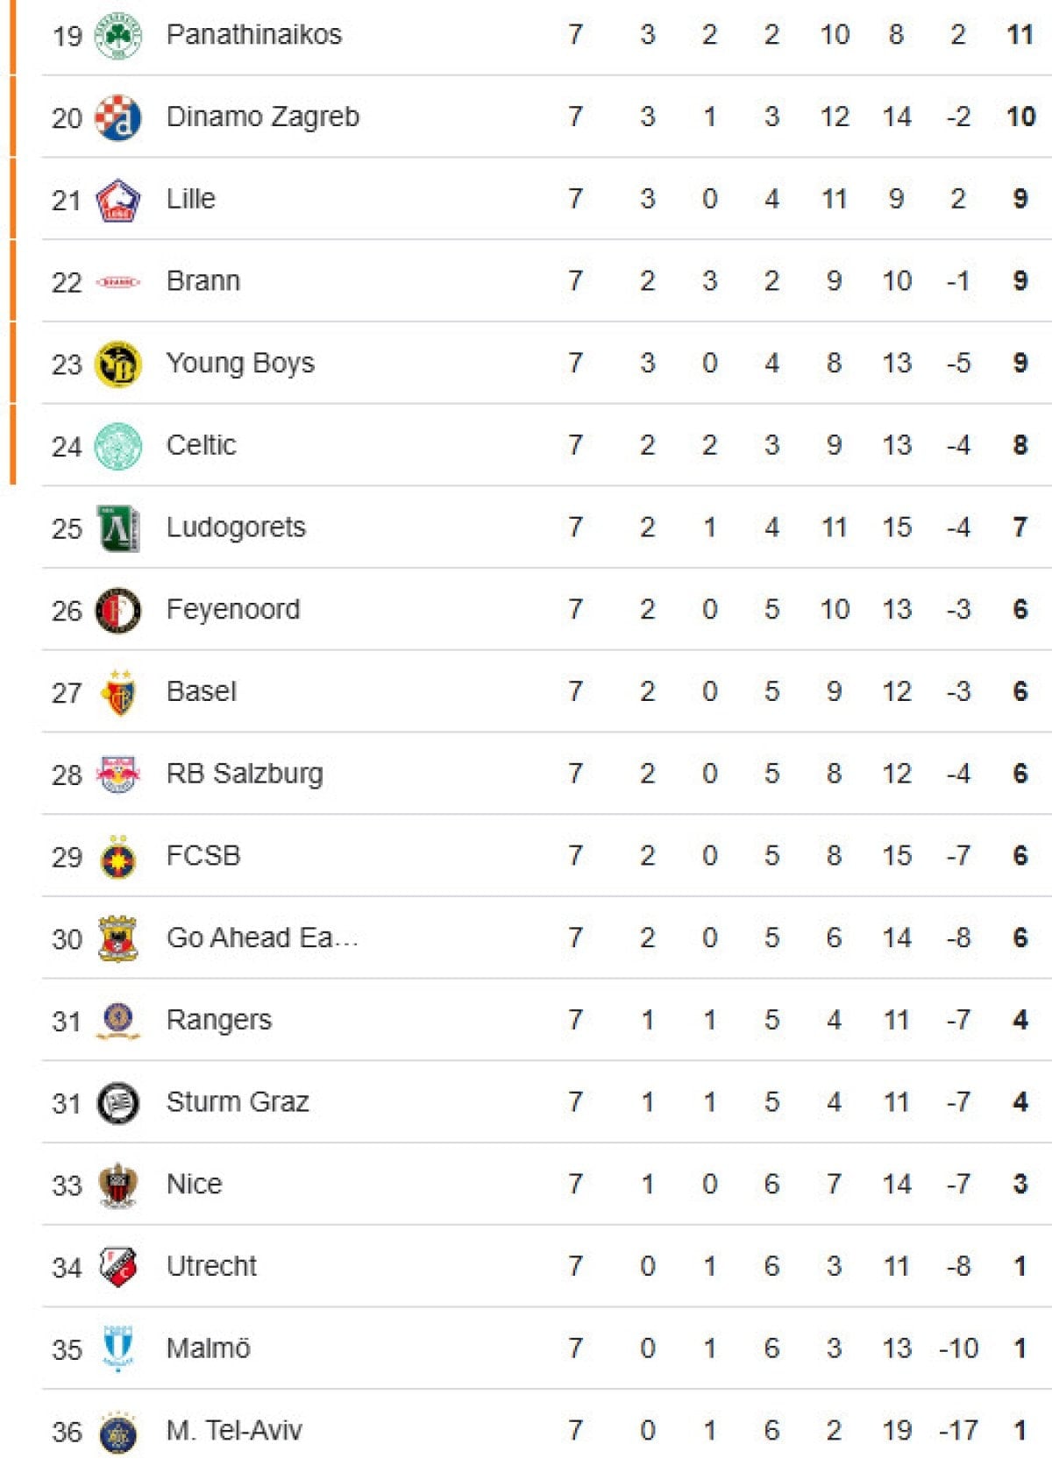Open the Basel team page
Screen dimensions: 1052x1472
(x=201, y=692)
